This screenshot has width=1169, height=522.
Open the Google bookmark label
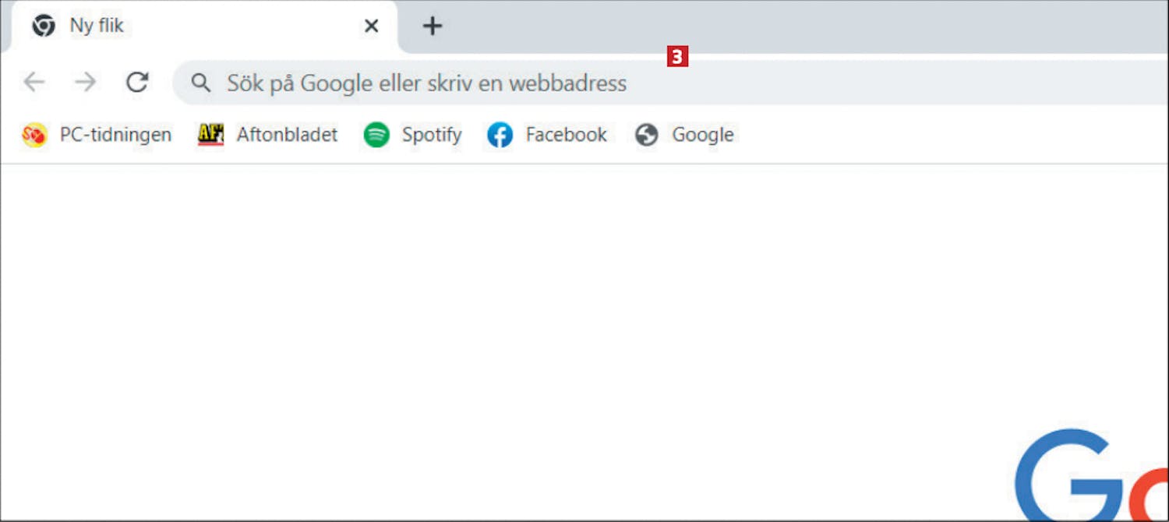click(703, 135)
